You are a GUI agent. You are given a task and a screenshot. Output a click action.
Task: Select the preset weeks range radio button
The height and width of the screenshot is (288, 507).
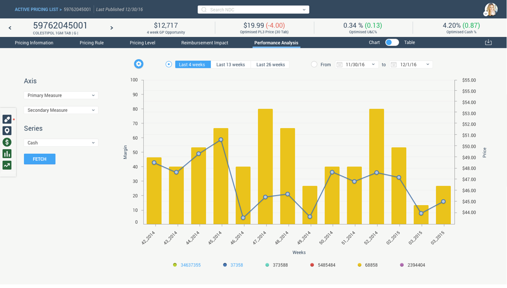(169, 64)
